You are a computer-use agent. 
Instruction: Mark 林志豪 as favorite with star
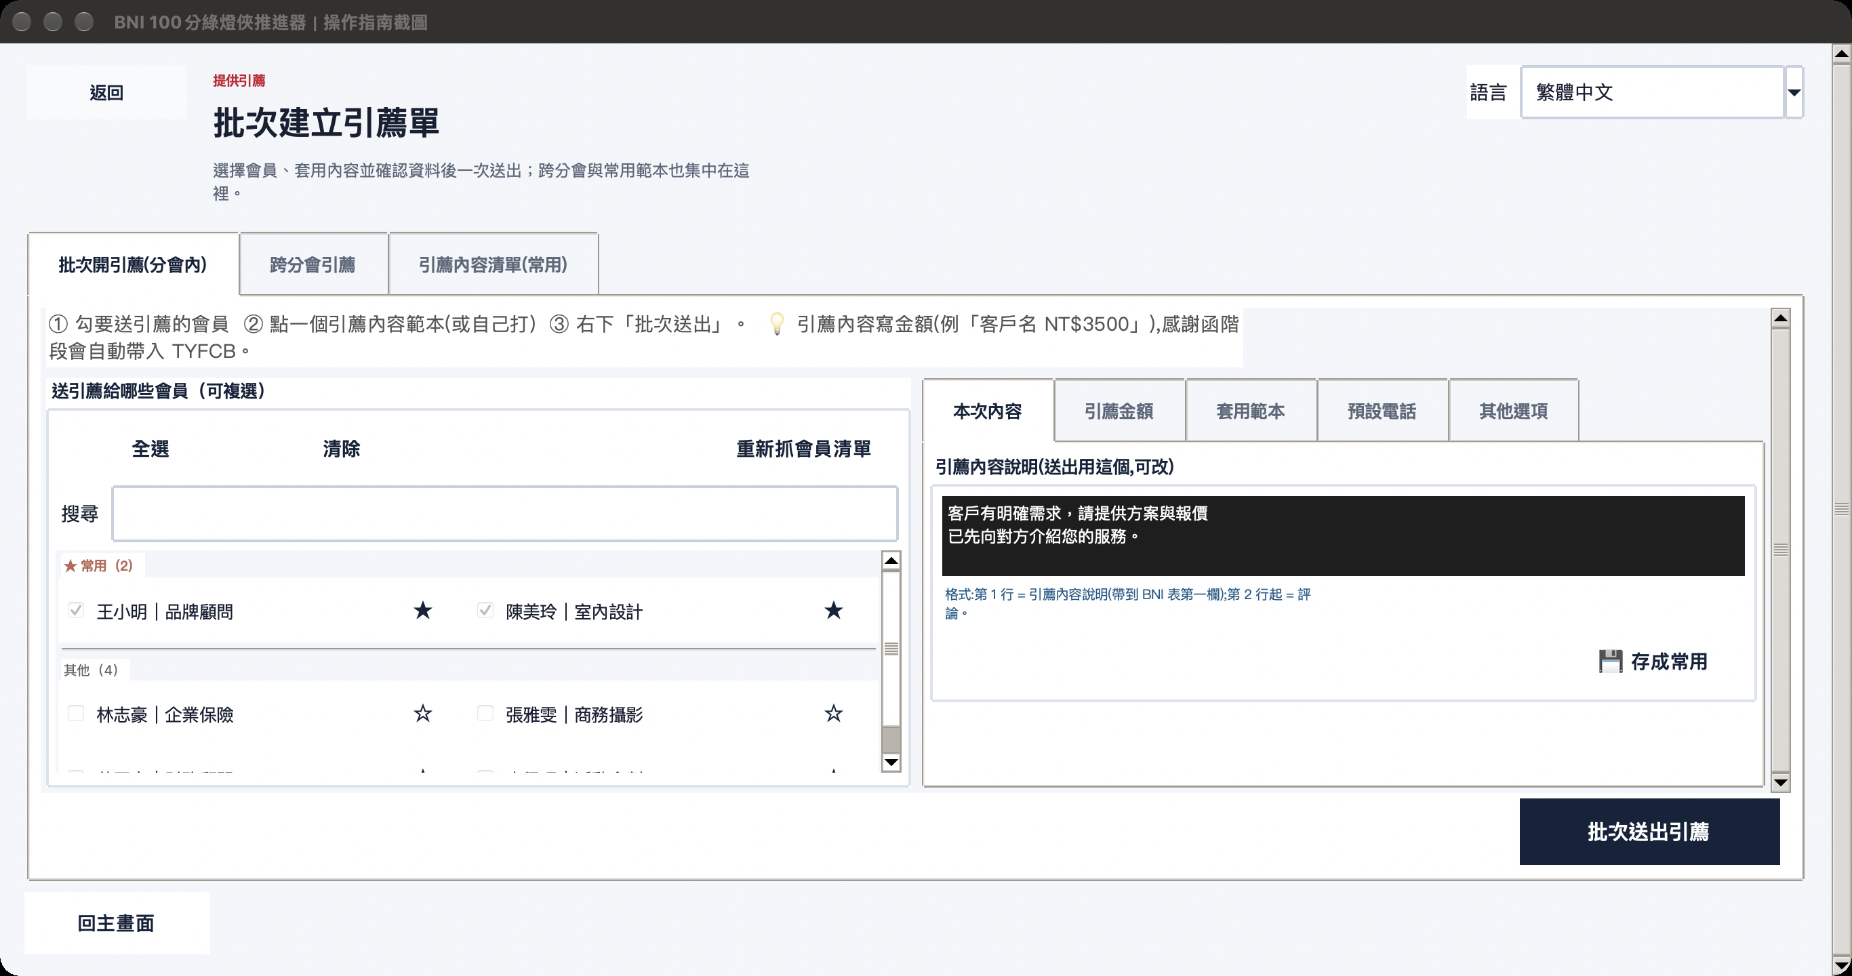pos(423,714)
